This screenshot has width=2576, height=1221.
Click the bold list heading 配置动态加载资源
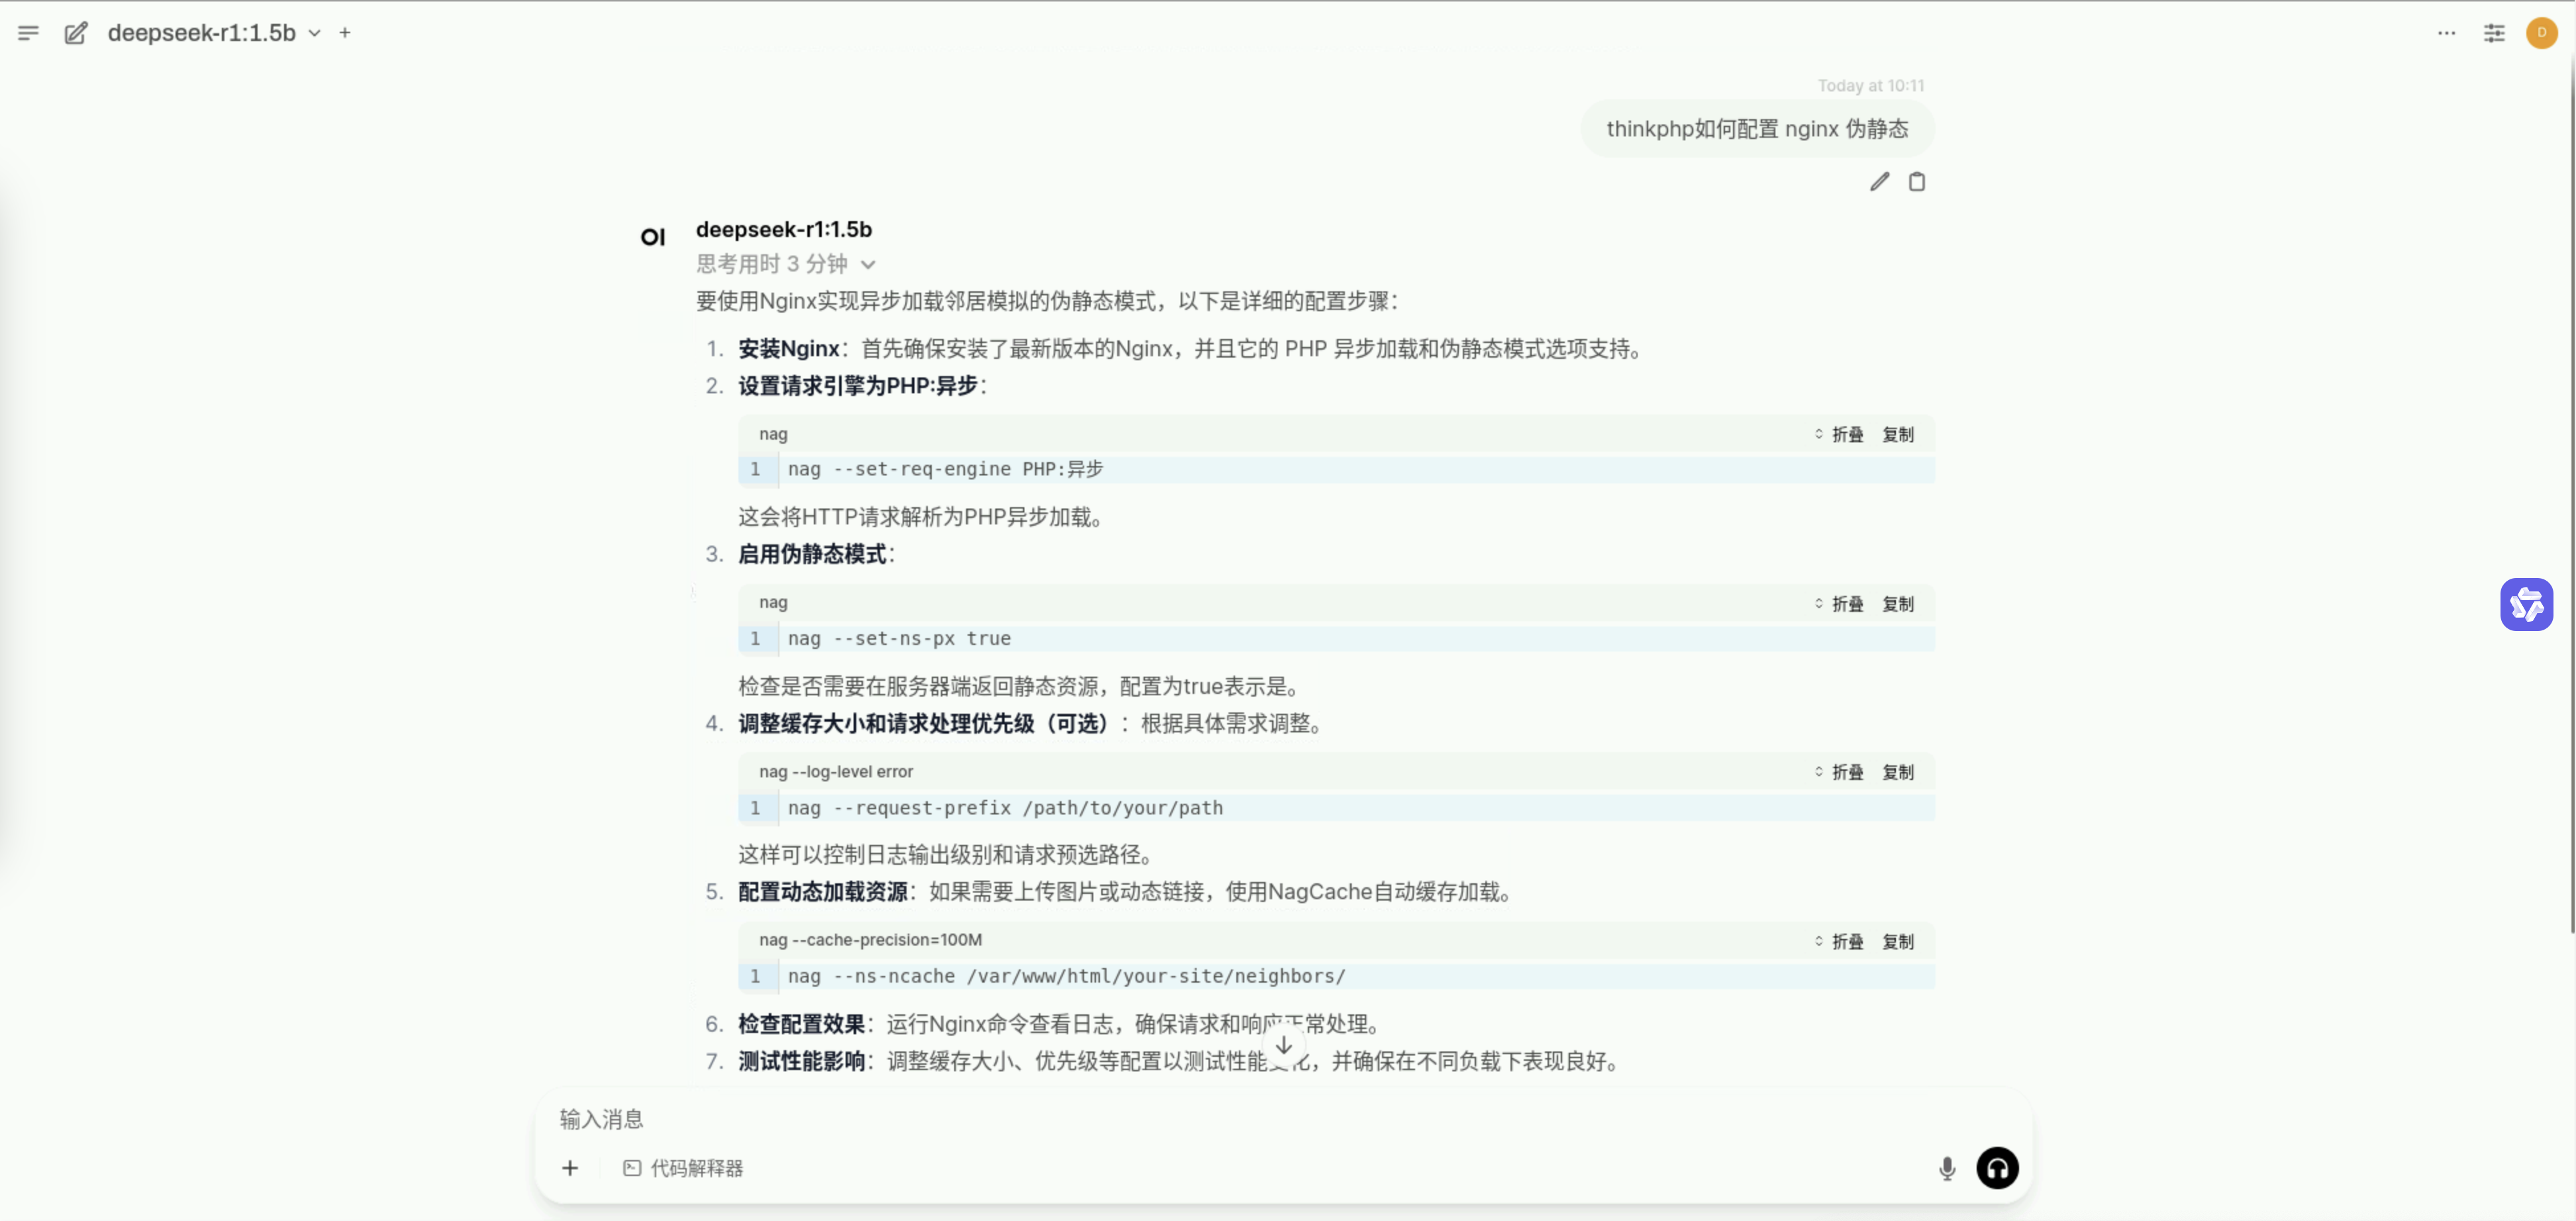coord(823,892)
